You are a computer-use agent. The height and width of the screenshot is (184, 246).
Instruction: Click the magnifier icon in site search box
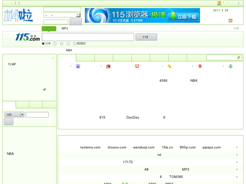(239, 58)
